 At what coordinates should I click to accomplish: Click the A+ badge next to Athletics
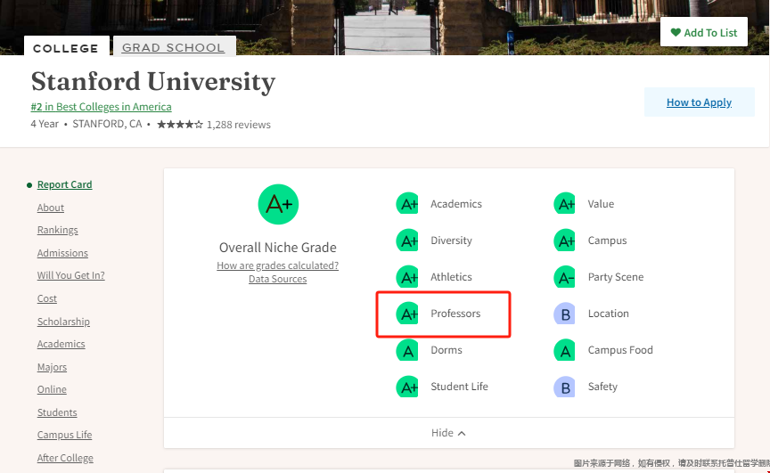[x=407, y=277]
